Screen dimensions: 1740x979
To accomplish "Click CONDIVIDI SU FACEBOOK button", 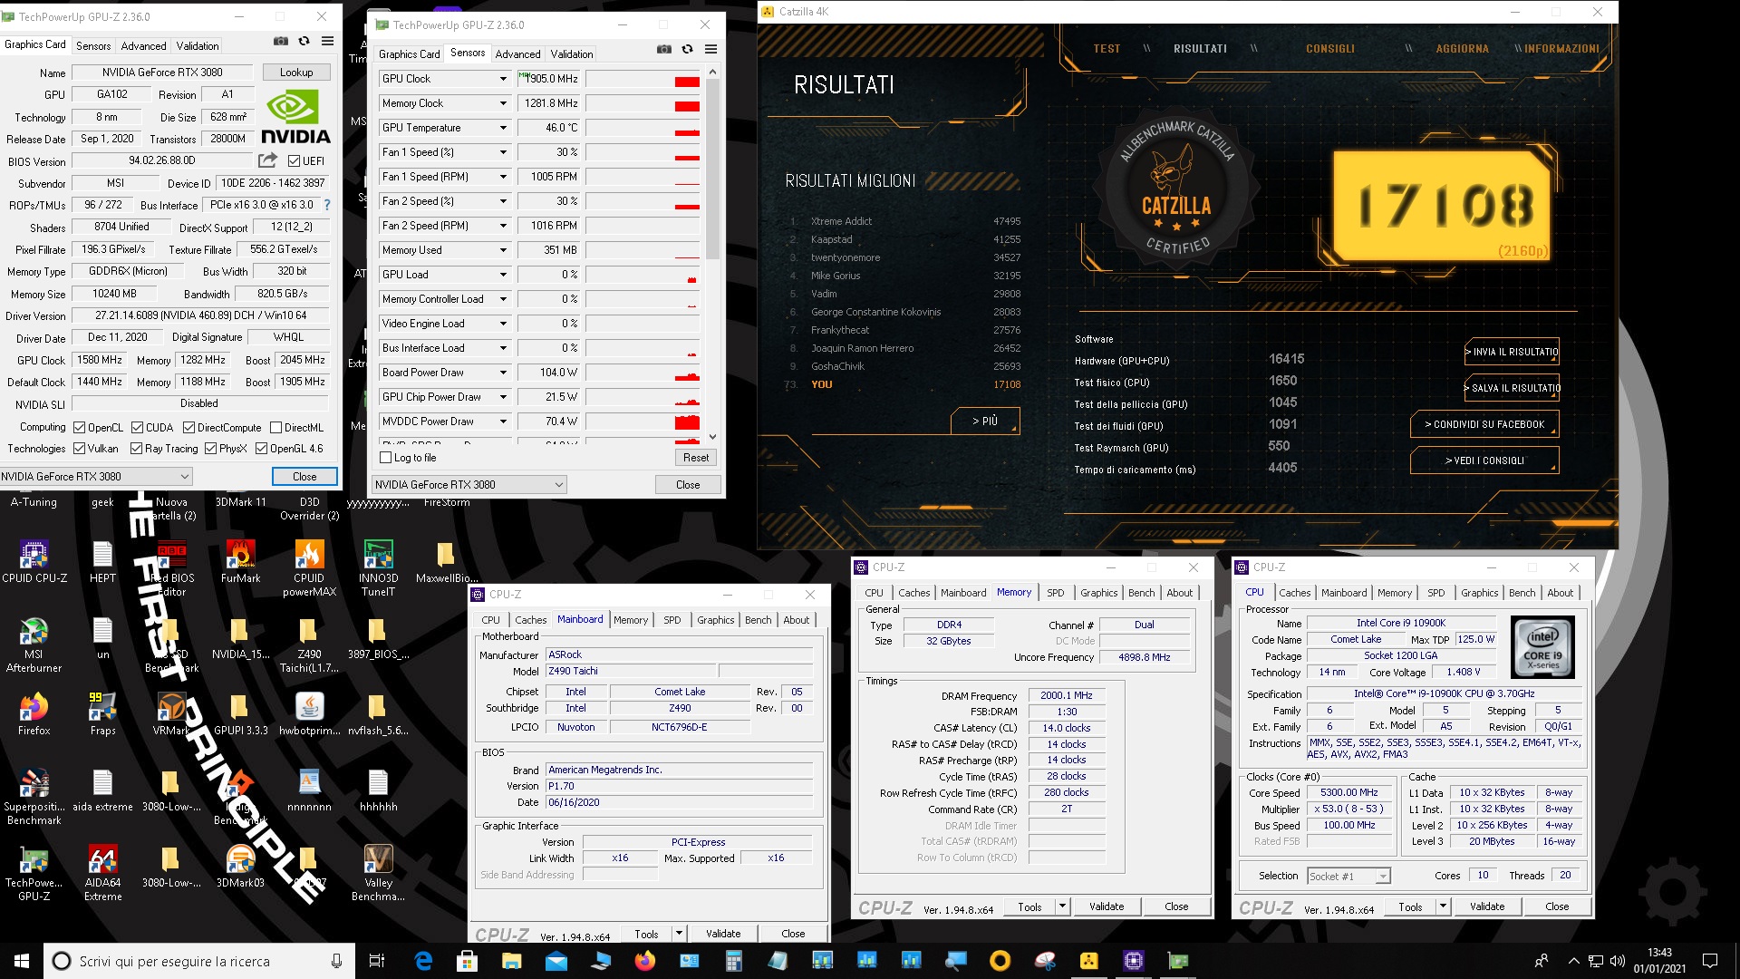I will tap(1484, 424).
